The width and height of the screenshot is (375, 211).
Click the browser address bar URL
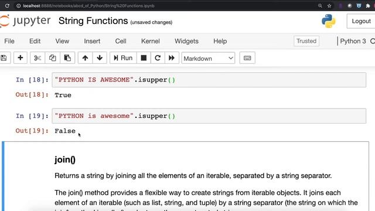tap(88, 6)
